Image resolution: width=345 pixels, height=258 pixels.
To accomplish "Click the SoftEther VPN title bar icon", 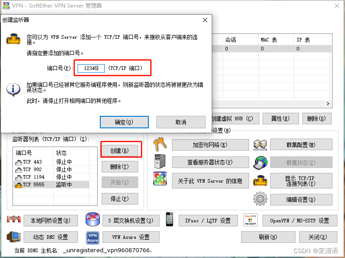I will tap(6, 5).
